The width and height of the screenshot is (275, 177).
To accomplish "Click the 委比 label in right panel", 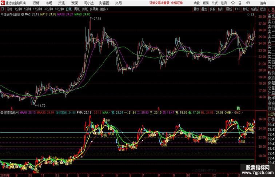I will [271, 16].
